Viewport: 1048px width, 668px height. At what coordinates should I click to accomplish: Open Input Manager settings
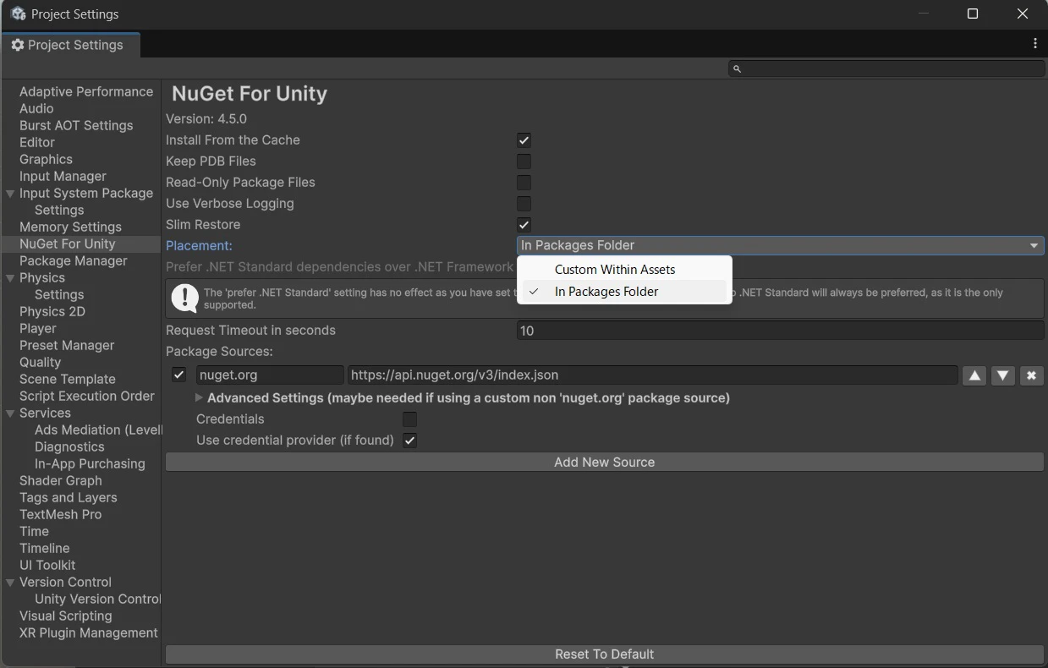[63, 176]
